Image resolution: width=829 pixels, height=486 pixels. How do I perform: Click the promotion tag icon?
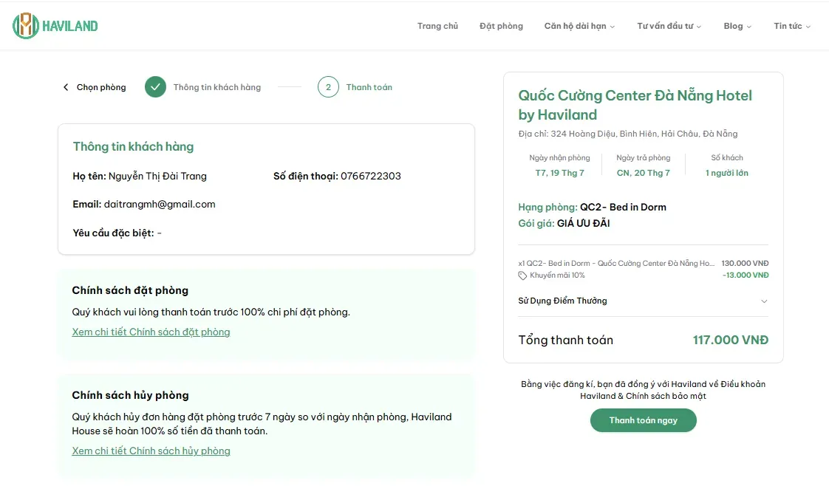522,275
